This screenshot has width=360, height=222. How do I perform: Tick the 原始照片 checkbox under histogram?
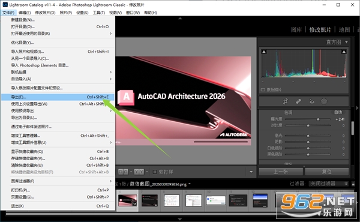click(263, 90)
